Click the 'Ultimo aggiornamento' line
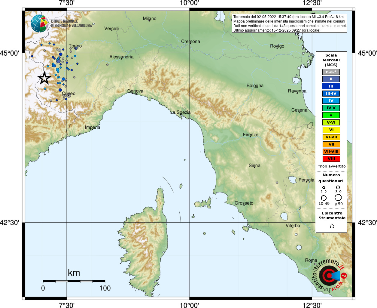Image resolution: width=377 pixels, height=308 pixels. 277,30
